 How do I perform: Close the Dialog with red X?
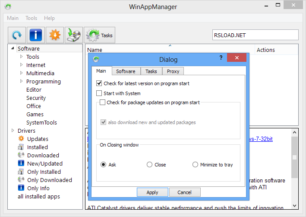tap(237, 57)
